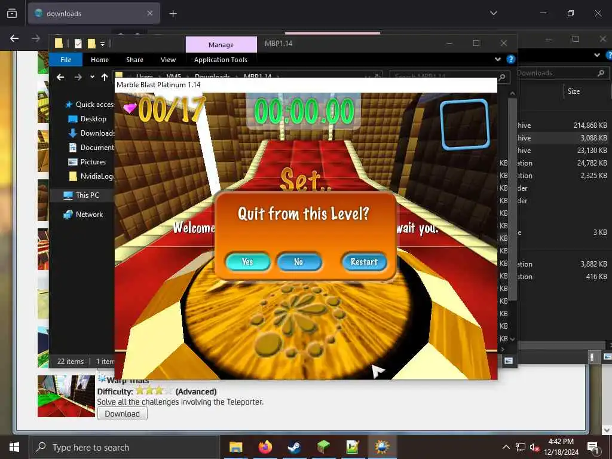Click the 3,882 KB file row
Viewport: 612px width, 459px height.
tap(562, 264)
